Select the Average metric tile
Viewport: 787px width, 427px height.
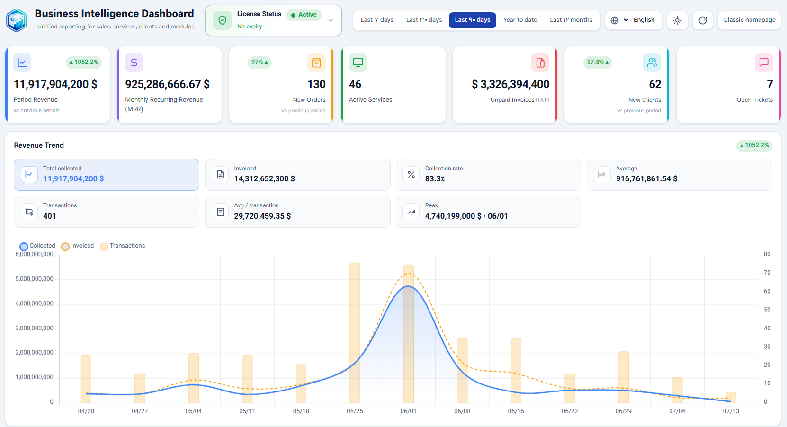(680, 175)
